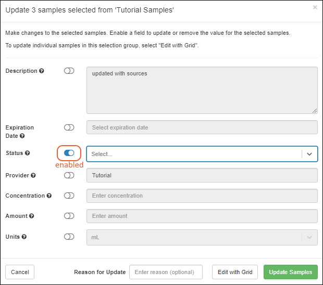This screenshot has height=285, width=323.
Task: Click help icon next to Description label
Action: 42,71
